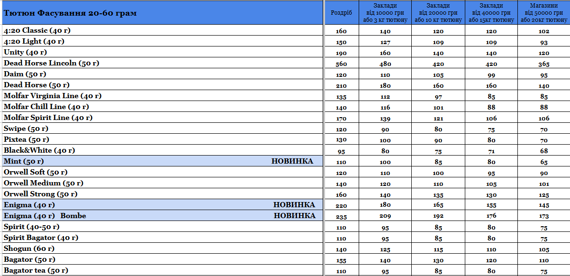This screenshot has width=570, height=276.
Task: Click retail price 210 for Dead Horse (50 г)
Action: (341, 86)
